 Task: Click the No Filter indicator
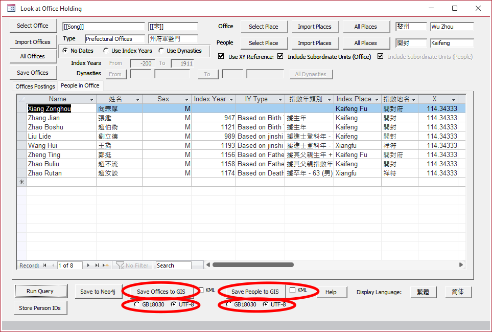(x=132, y=265)
